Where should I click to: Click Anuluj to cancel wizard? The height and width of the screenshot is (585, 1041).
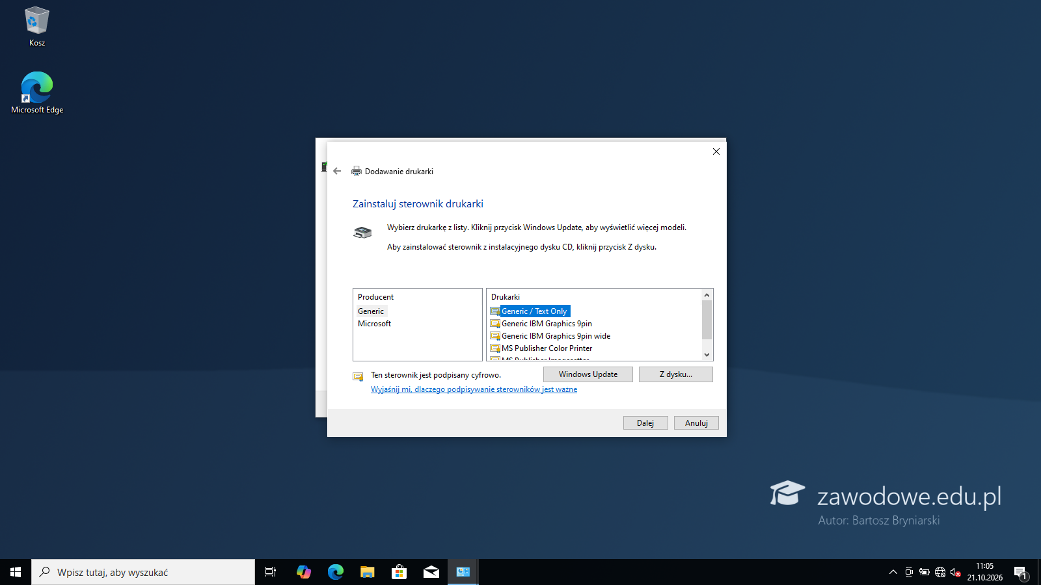coord(696,423)
